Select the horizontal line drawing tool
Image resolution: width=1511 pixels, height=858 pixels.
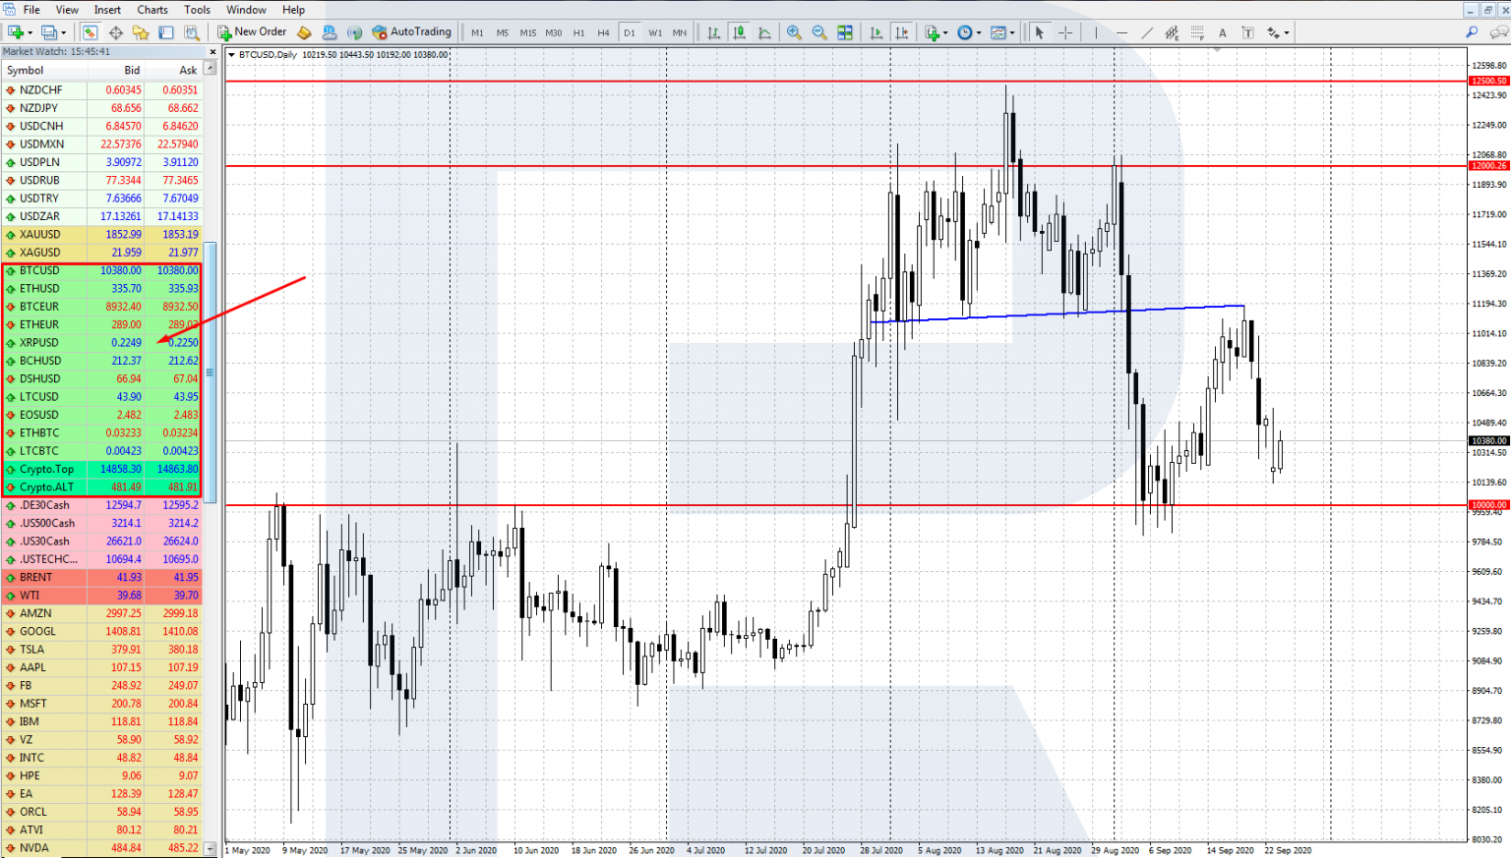1121,32
